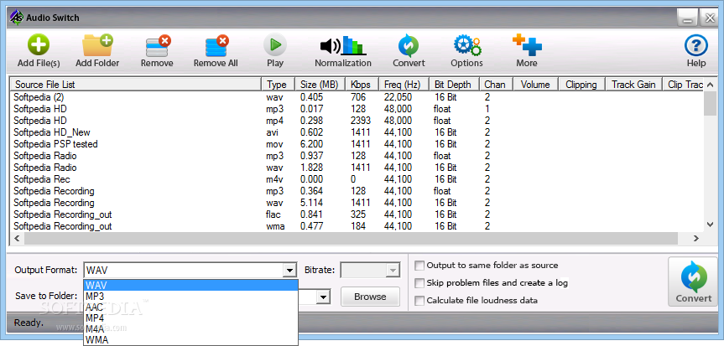The width and height of the screenshot is (724, 346).
Task: Click the Add File(s) toolbar icon
Action: click(39, 51)
